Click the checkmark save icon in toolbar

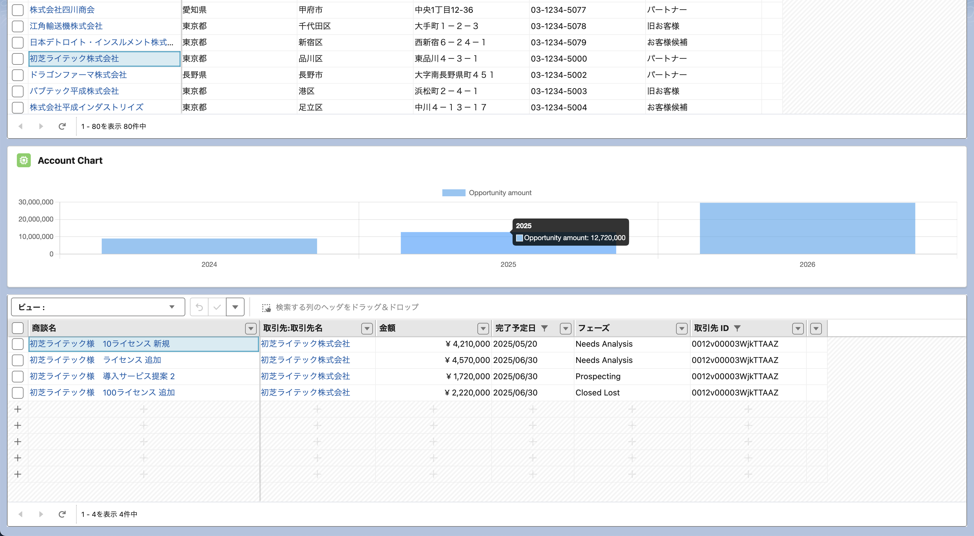217,307
